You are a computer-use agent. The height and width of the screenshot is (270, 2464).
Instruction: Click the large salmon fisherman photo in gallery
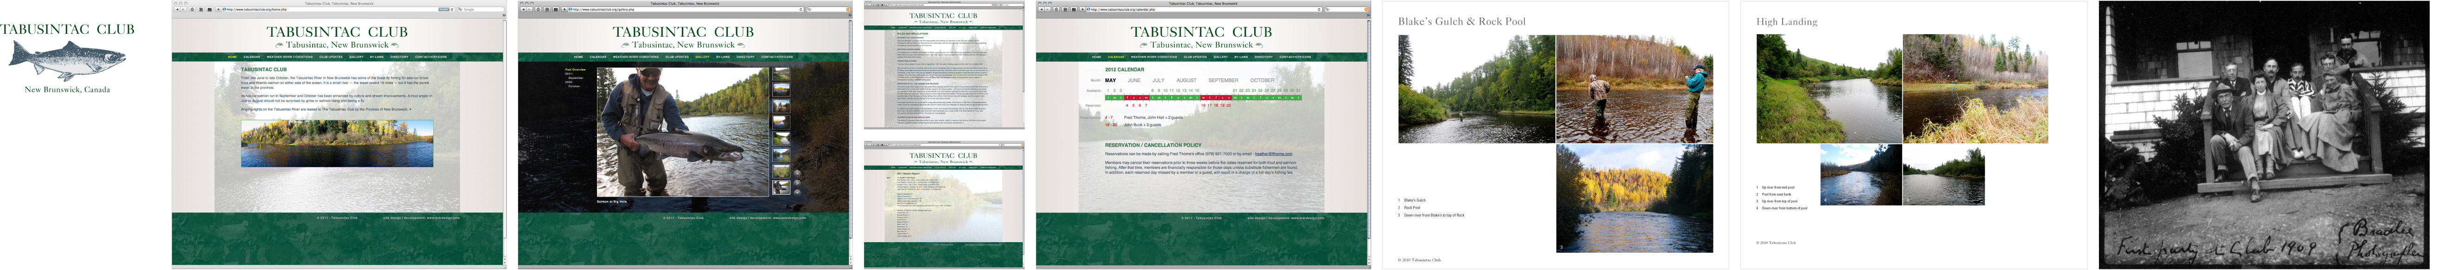point(683,131)
